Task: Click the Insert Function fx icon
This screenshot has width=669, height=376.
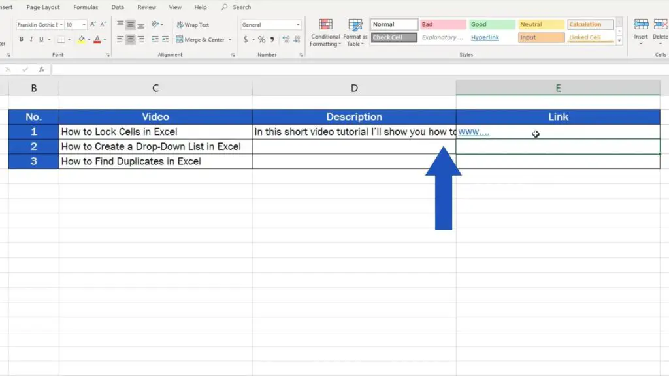Action: point(41,69)
